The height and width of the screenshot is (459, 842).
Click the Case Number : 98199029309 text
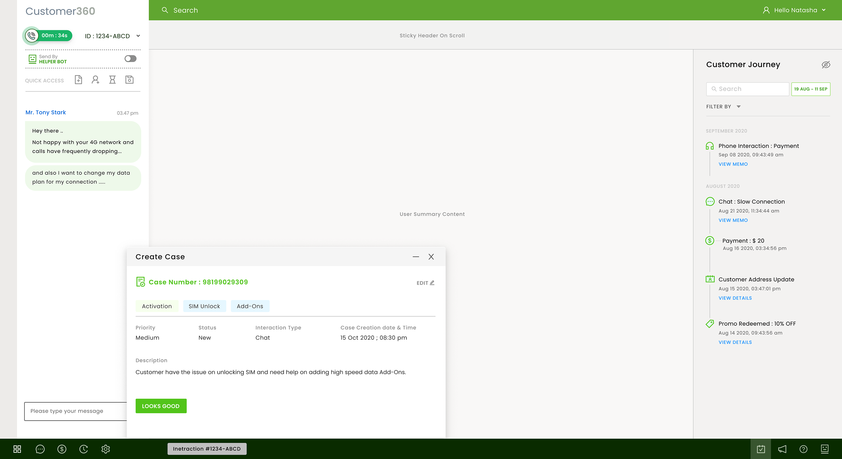(198, 282)
